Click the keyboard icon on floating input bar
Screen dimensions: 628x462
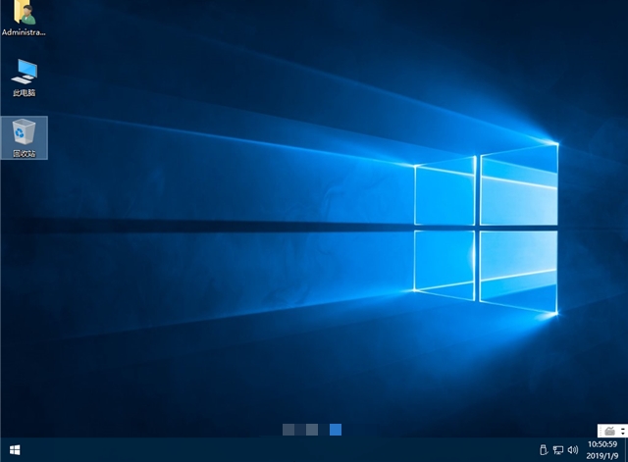[x=608, y=431]
